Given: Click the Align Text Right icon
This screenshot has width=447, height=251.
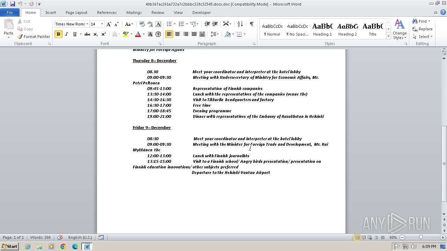Looking at the screenshot, I should (x=186, y=34).
